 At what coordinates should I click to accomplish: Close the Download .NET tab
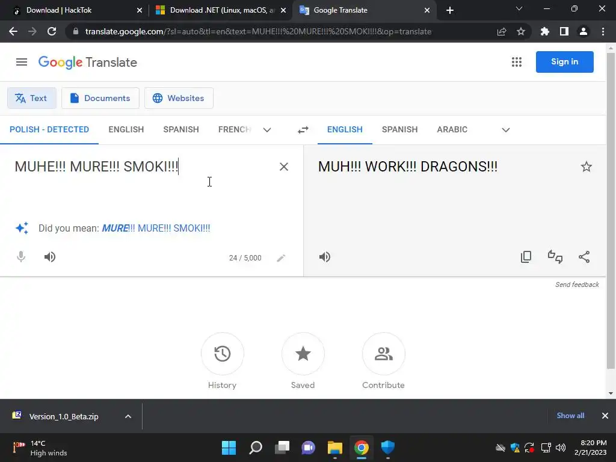[x=283, y=11]
